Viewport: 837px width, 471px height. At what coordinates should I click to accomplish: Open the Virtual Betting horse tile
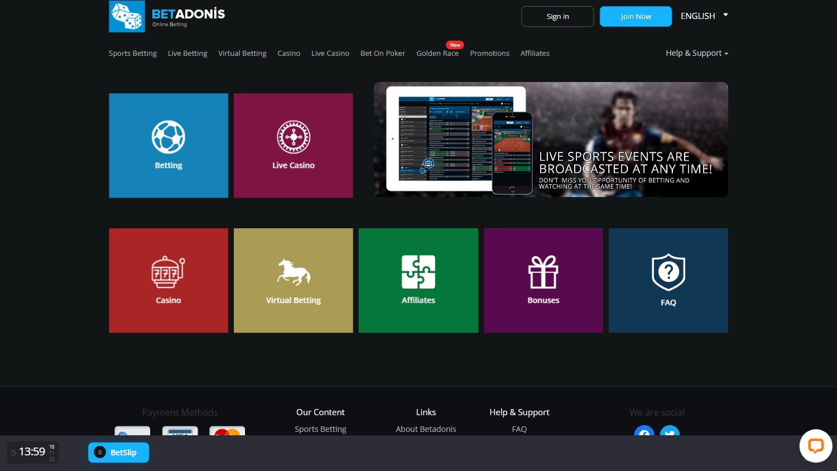294,281
